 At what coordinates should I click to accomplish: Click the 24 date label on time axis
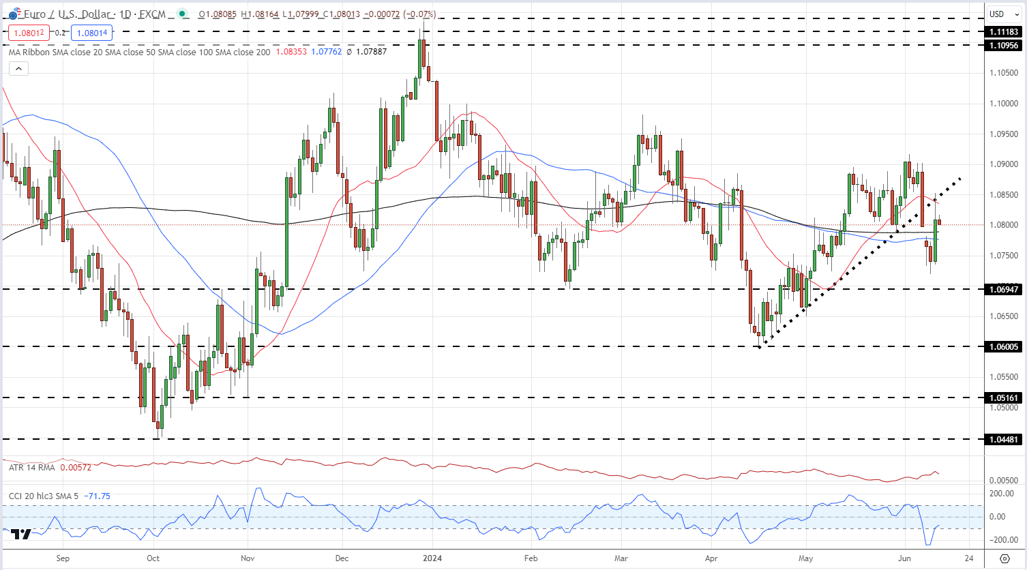[969, 558]
